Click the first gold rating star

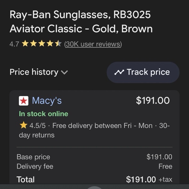25,44
